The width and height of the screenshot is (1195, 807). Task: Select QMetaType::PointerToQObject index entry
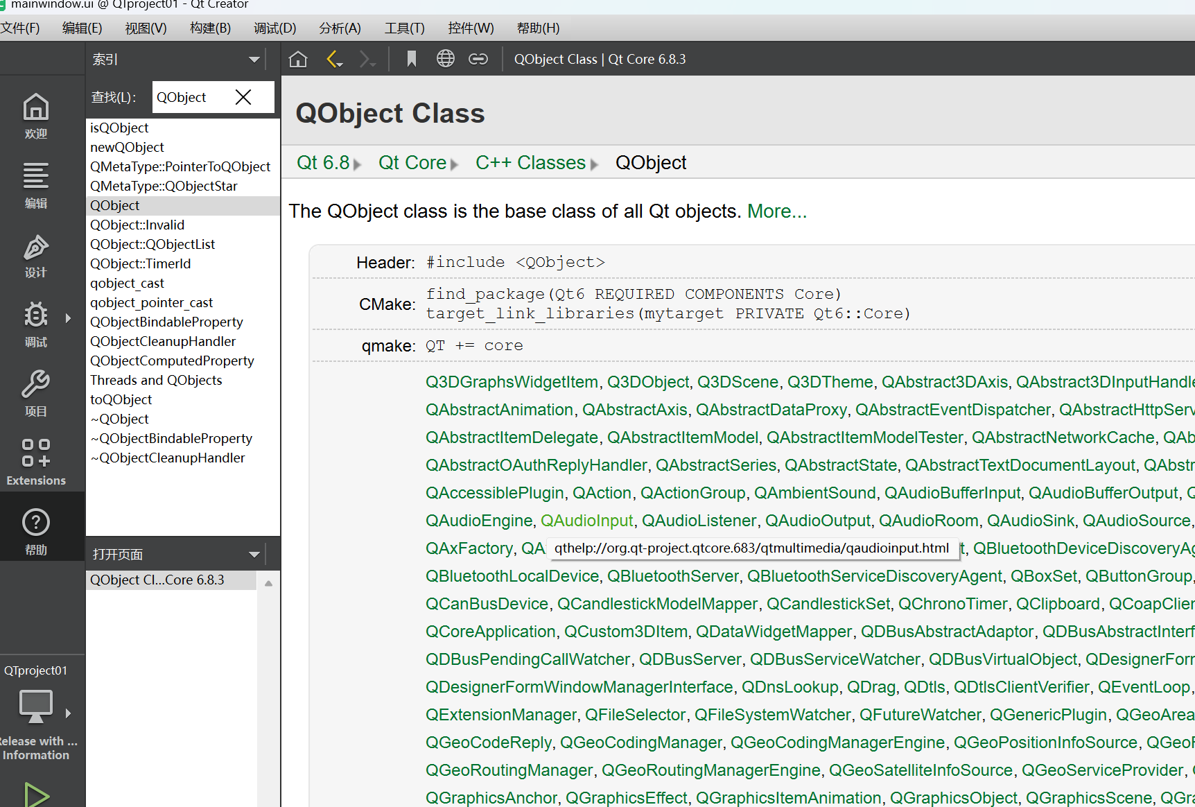pyautogui.click(x=183, y=166)
